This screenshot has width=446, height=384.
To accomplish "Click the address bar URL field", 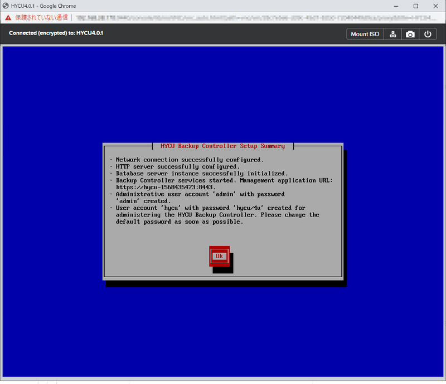I will [x=256, y=18].
